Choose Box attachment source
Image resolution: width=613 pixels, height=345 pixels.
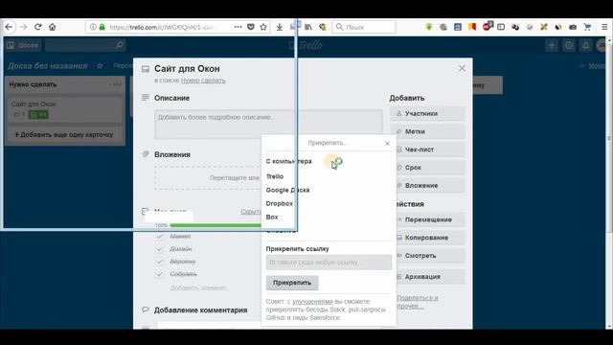pos(272,217)
